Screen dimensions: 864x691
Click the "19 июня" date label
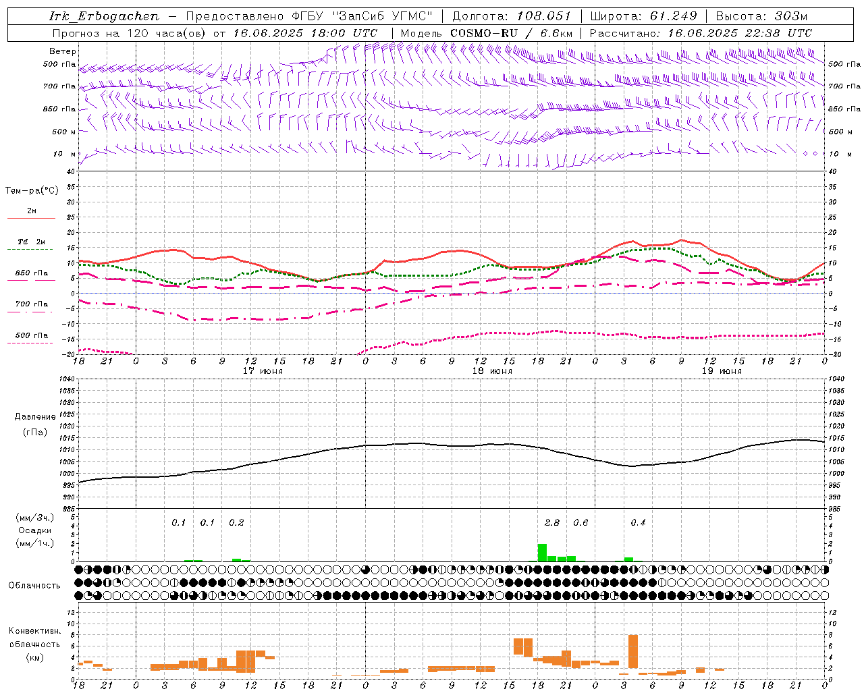click(x=722, y=371)
